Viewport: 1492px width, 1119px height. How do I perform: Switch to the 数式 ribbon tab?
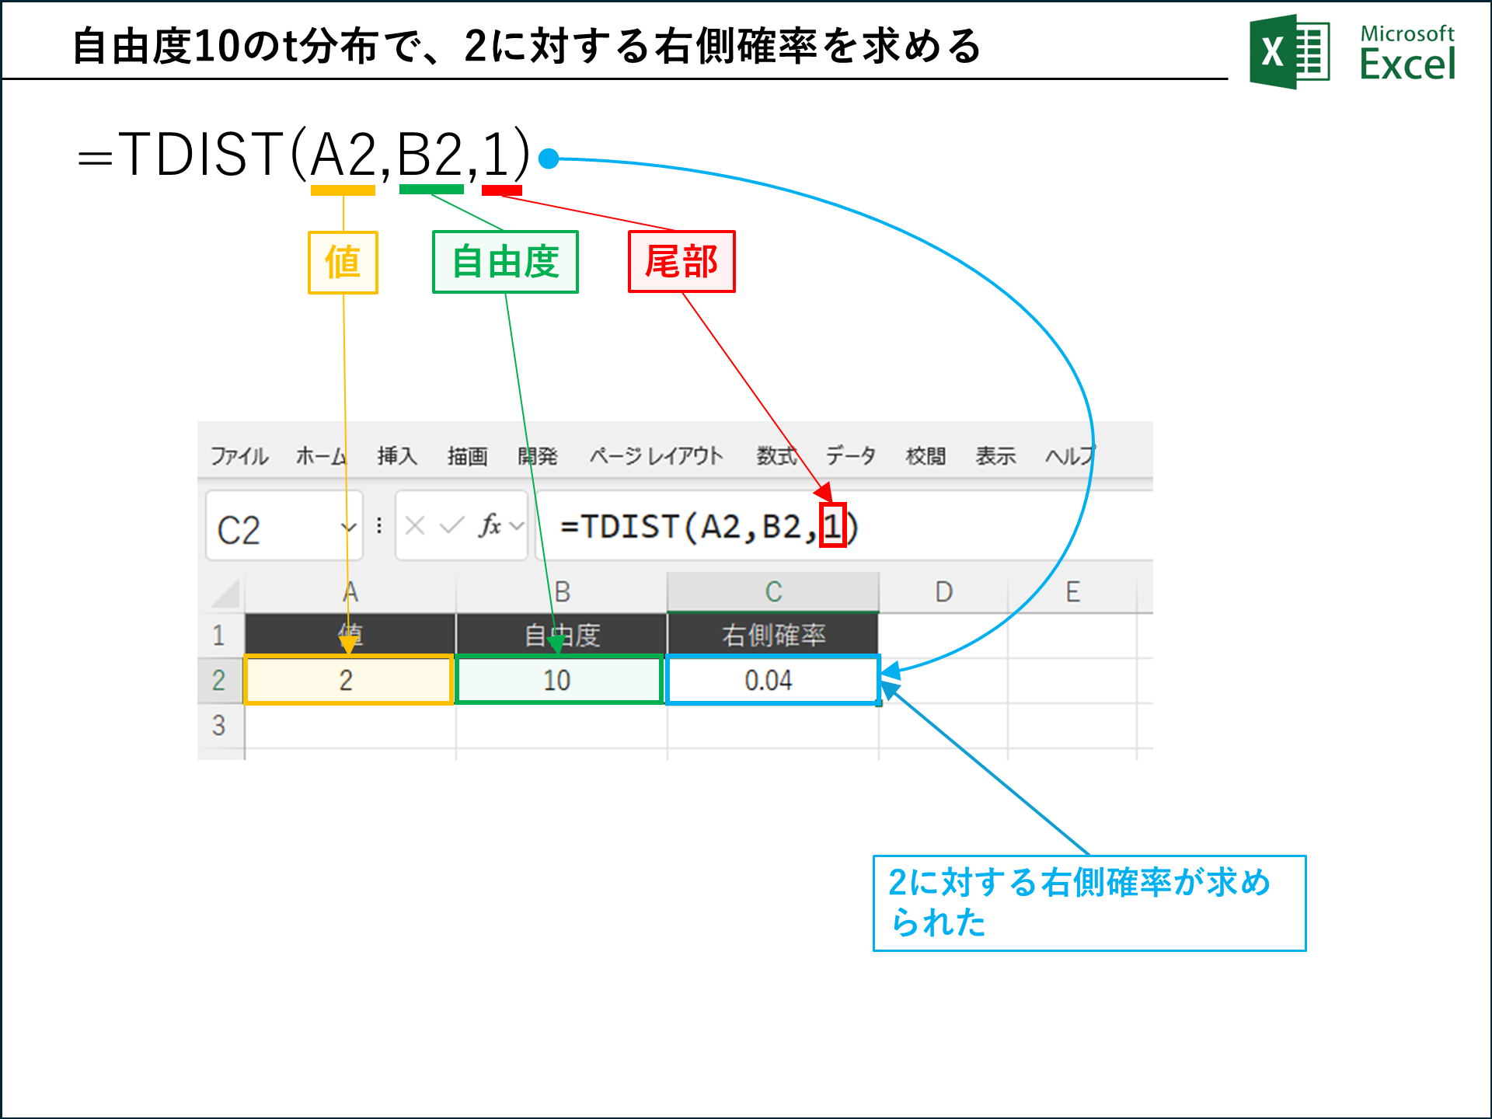776,456
